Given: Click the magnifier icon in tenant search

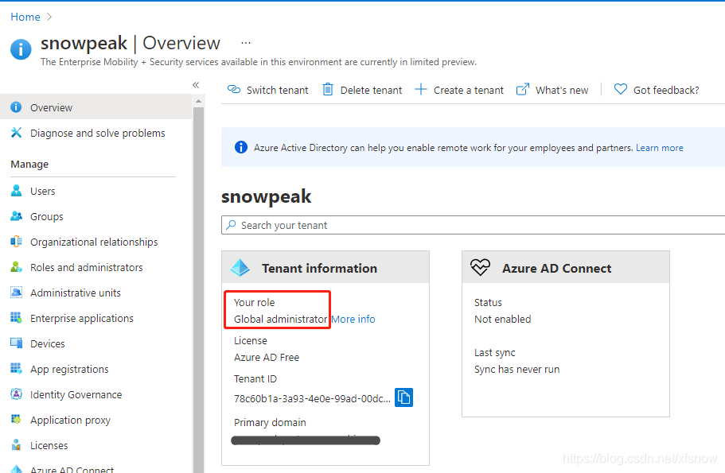Looking at the screenshot, I should click(231, 224).
